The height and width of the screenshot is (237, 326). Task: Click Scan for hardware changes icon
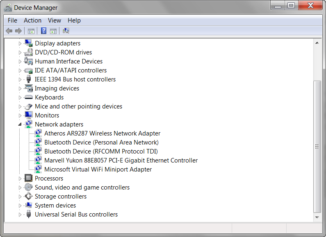(x=66, y=31)
